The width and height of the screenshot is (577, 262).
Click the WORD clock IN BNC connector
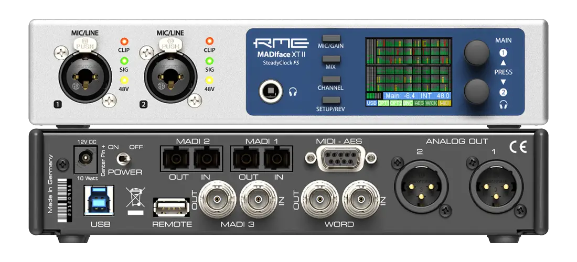360,199
